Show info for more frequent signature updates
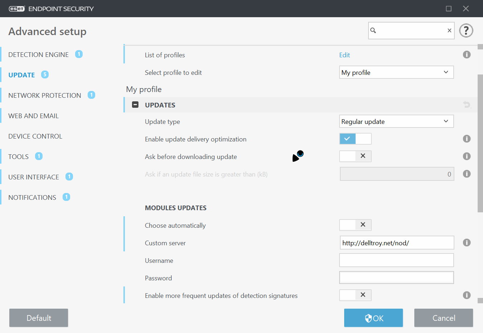Viewport: 483px width, 333px height. [x=467, y=295]
